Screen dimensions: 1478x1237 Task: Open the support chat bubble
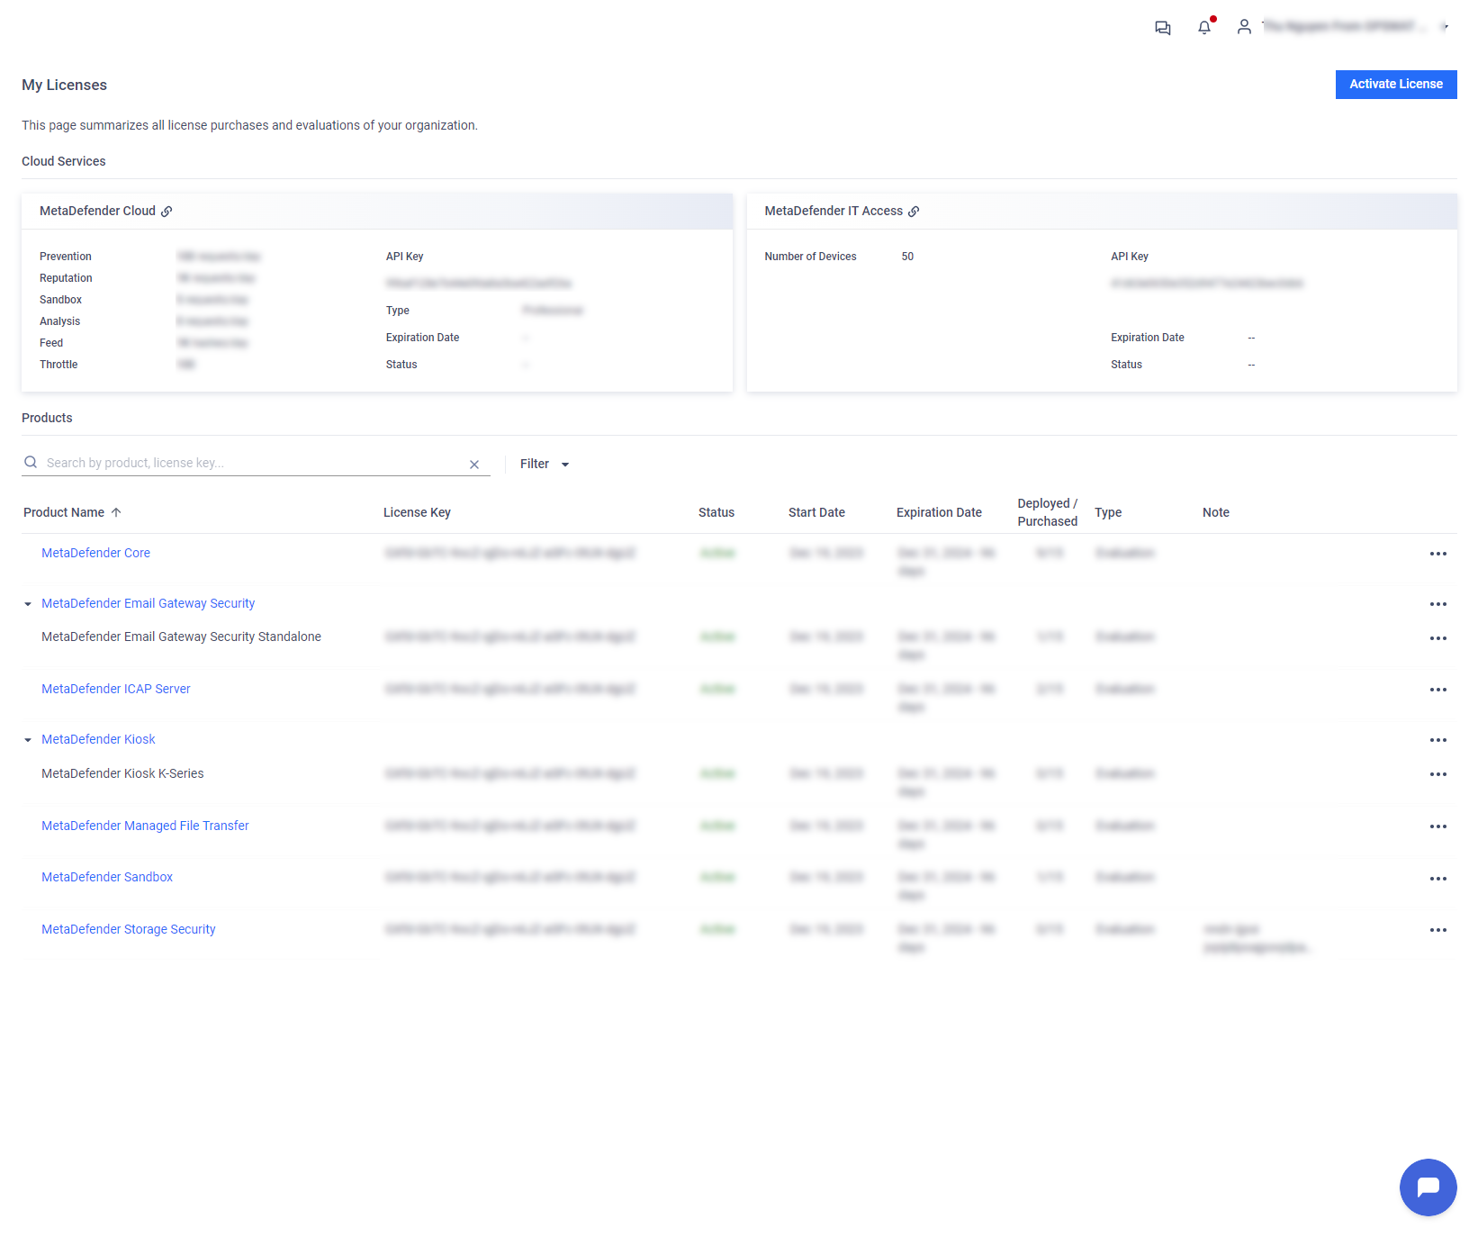[x=1428, y=1187]
